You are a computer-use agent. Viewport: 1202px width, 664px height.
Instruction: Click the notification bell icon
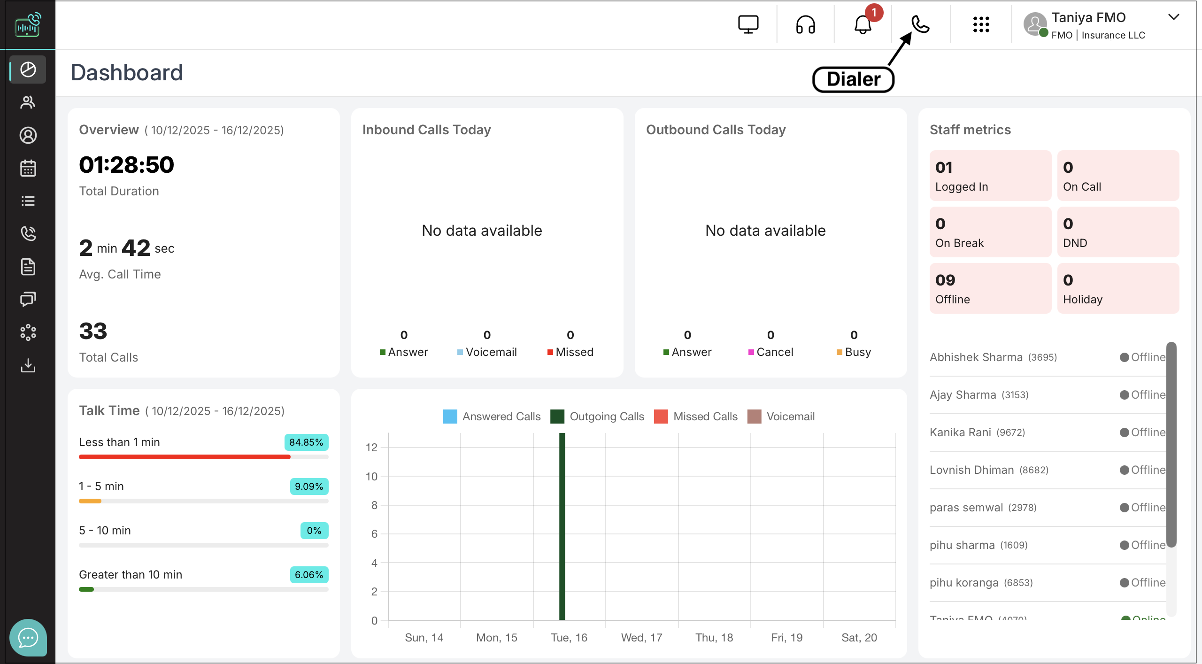[x=863, y=24]
